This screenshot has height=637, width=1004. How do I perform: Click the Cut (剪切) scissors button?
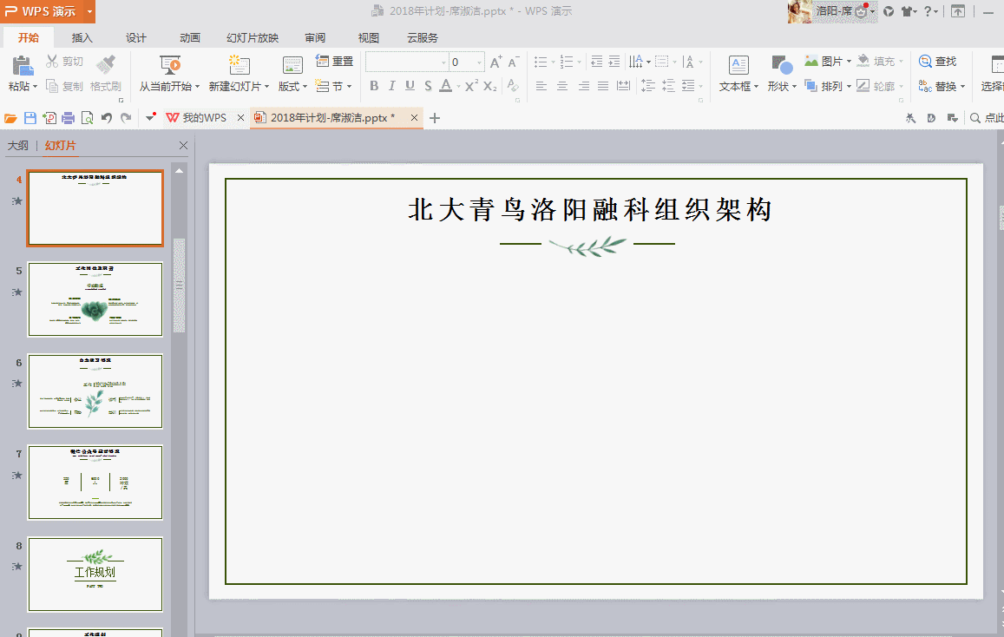point(64,62)
